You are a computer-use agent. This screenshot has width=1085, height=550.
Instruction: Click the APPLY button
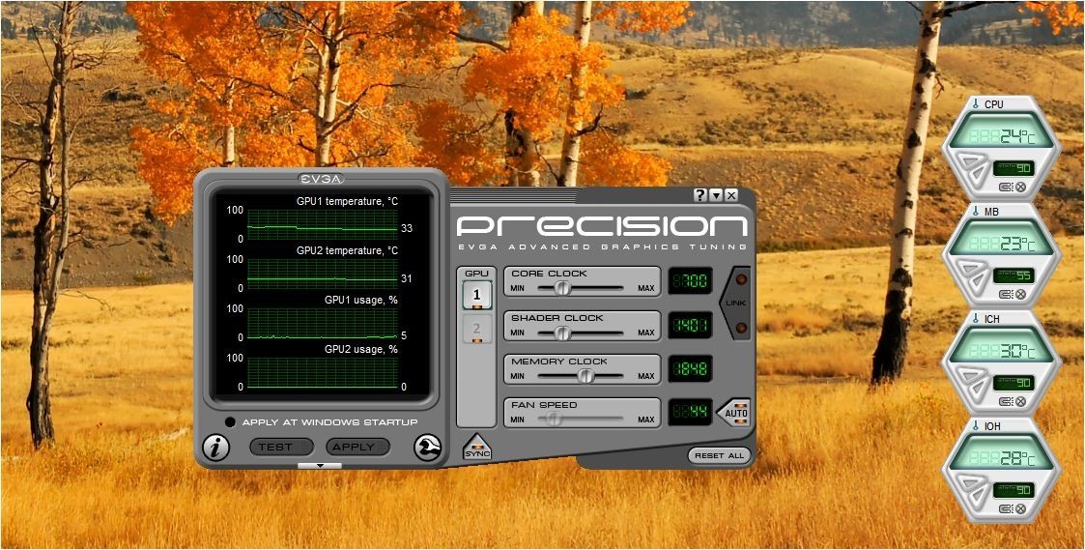coord(357,447)
